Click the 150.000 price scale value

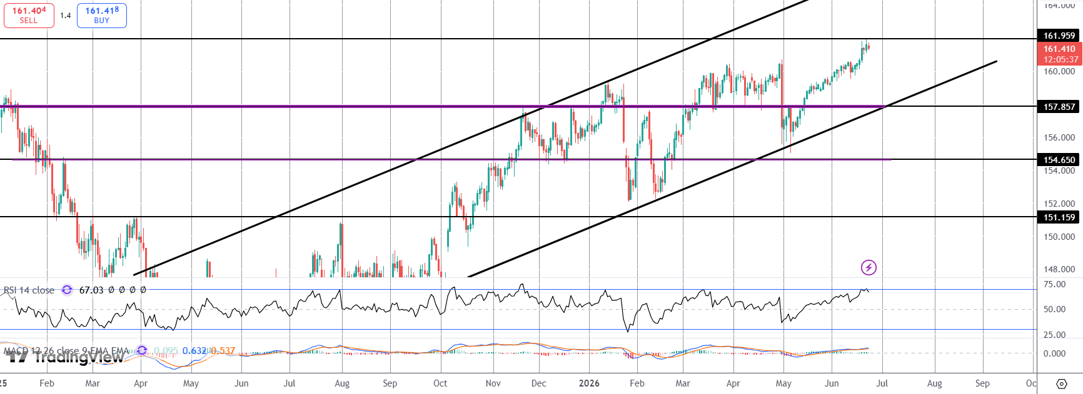(x=1059, y=237)
